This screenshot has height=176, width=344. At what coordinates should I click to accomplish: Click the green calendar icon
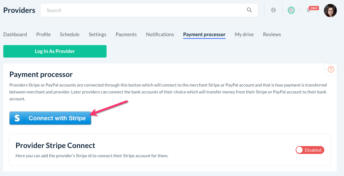click(291, 10)
